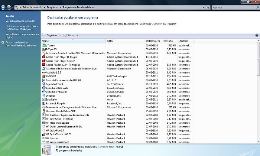Select the 7-Zip 4.65 icon

click(43, 49)
